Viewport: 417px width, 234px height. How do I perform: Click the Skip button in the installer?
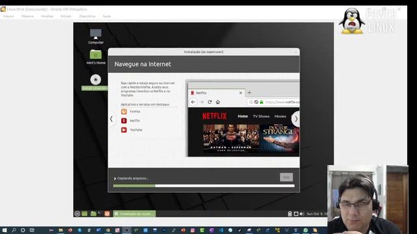coord(286,177)
